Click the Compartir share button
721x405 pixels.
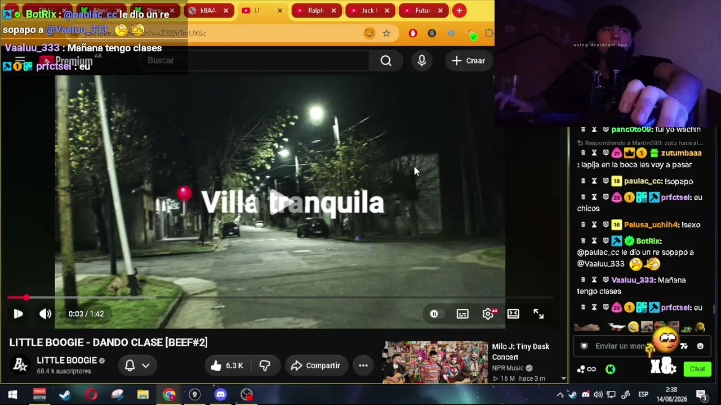tap(316, 366)
